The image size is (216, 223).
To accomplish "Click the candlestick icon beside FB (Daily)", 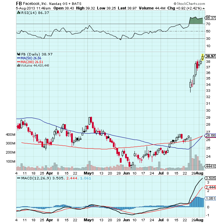I will (18, 54).
